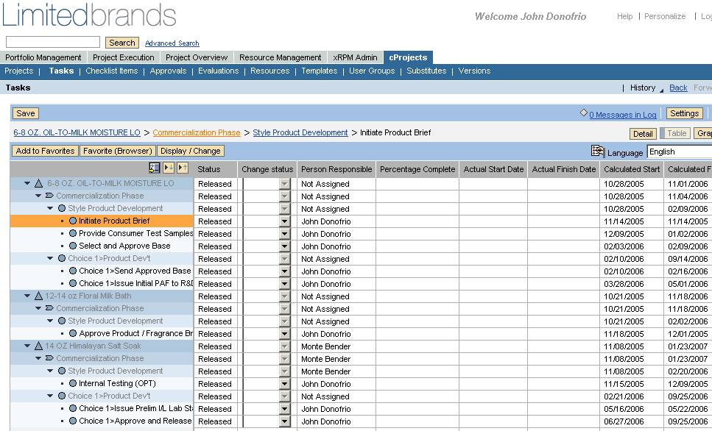712x431 pixels.
Task: Open the Approvals submenu item
Action: point(168,71)
